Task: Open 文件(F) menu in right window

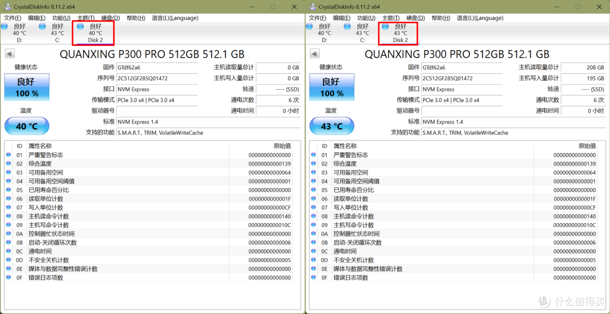Action: pos(317,18)
